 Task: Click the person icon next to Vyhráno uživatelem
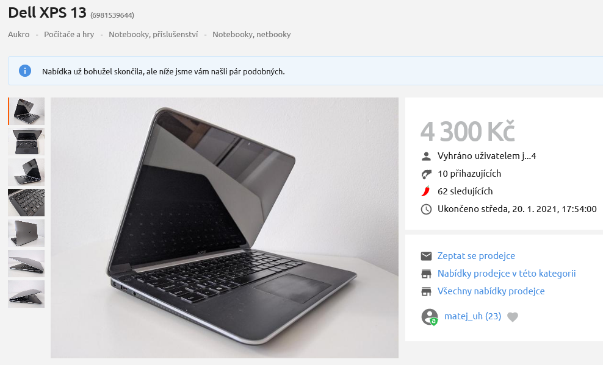(426, 156)
